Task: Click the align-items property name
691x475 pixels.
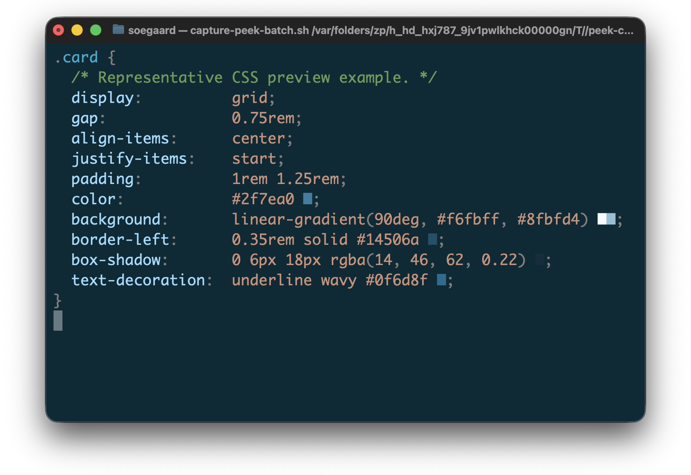Action: point(120,138)
